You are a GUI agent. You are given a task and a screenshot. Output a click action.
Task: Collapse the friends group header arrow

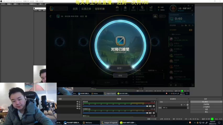pyautogui.click(x=170, y=34)
